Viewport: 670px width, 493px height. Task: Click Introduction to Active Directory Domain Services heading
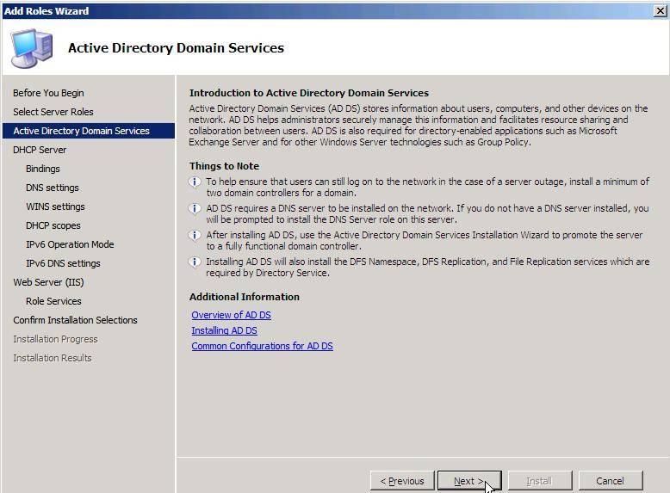309,93
